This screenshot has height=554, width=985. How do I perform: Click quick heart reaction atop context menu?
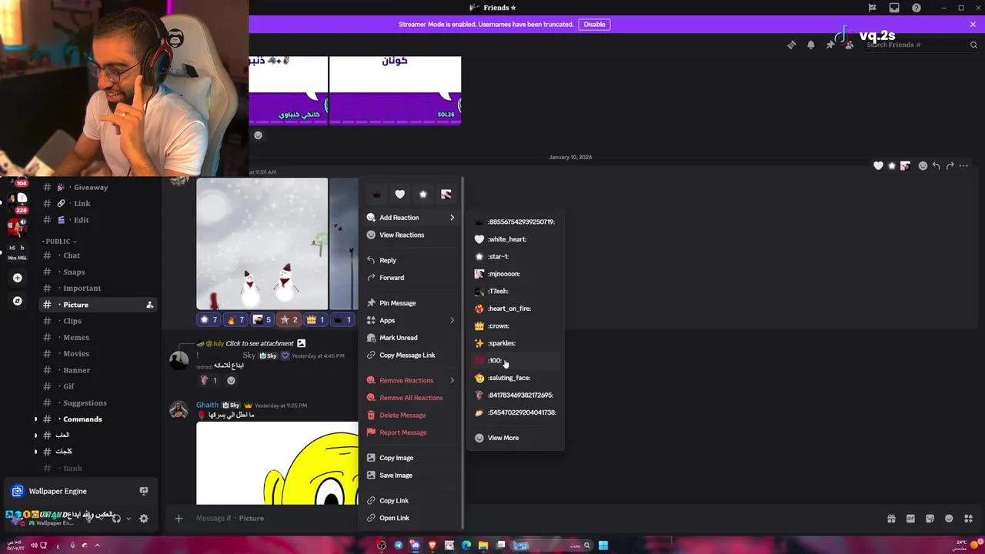pyautogui.click(x=399, y=194)
